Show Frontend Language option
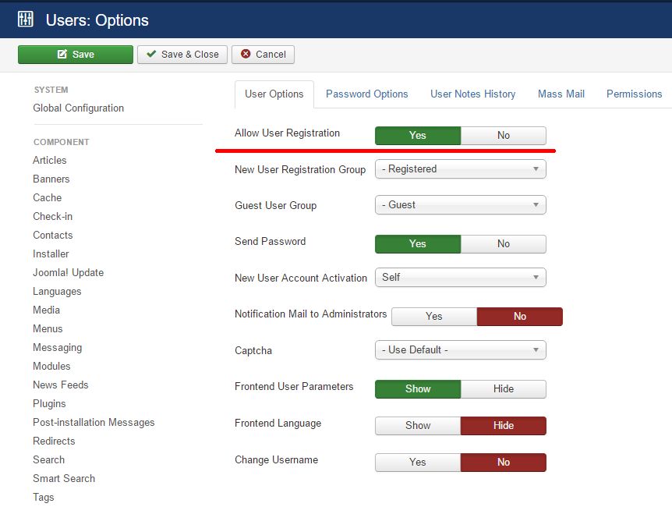This screenshot has height=507, width=672. pyautogui.click(x=418, y=426)
